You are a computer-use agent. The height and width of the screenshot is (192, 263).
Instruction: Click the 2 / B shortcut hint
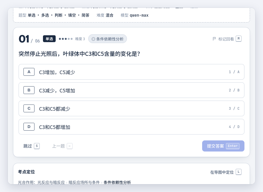(x=234, y=90)
